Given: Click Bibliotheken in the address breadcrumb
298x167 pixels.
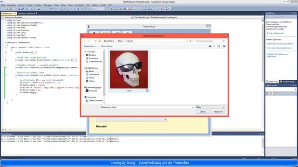Looking at the screenshot, I should point(109,41).
